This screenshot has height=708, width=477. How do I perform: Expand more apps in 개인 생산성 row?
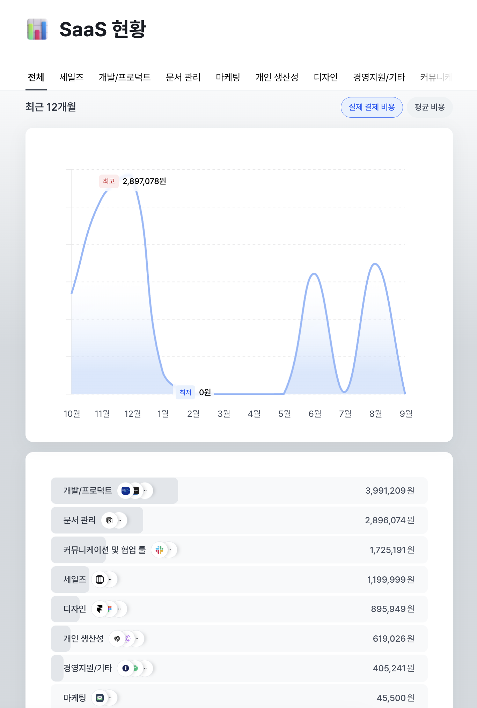(137, 639)
